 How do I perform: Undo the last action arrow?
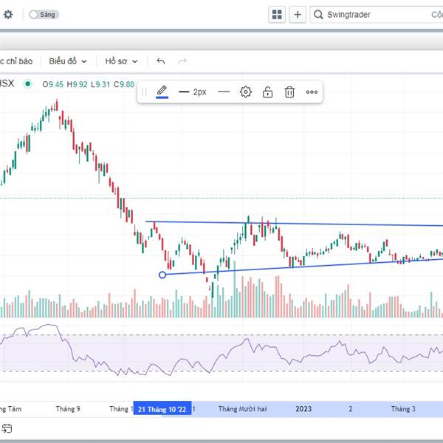161,61
